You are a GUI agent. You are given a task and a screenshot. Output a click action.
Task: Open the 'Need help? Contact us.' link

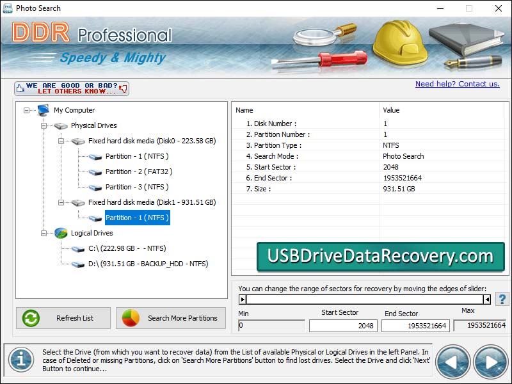coord(457,84)
